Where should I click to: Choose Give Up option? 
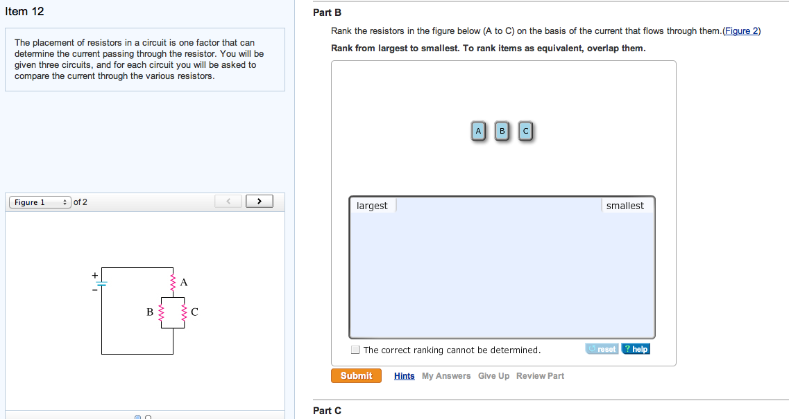pos(493,376)
